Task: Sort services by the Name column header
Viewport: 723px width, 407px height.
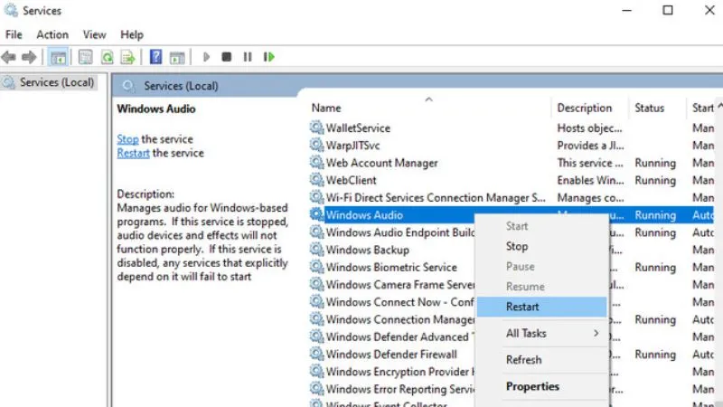Action: (327, 108)
